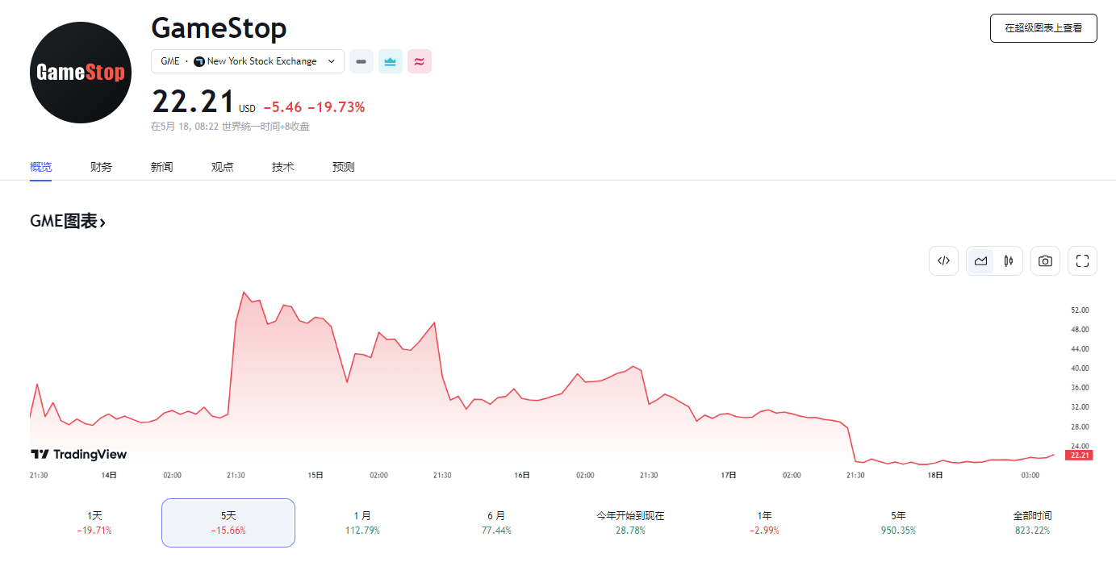Click the GameStop round logo
Screen dimensions: 1116x562
(x=81, y=73)
